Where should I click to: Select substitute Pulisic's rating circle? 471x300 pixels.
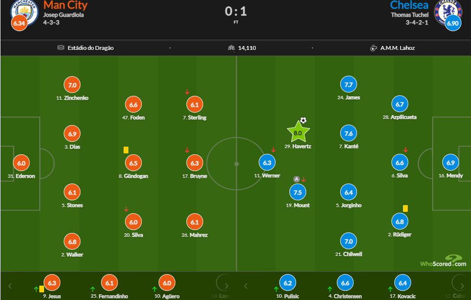click(x=288, y=283)
